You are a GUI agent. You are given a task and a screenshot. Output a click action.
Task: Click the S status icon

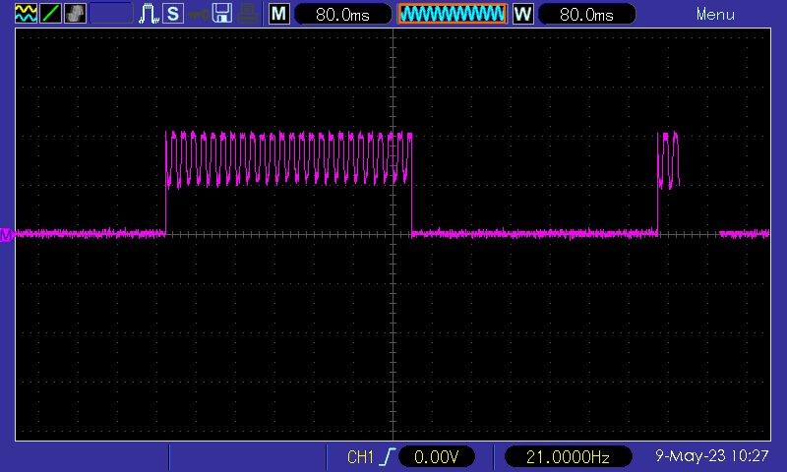click(173, 14)
